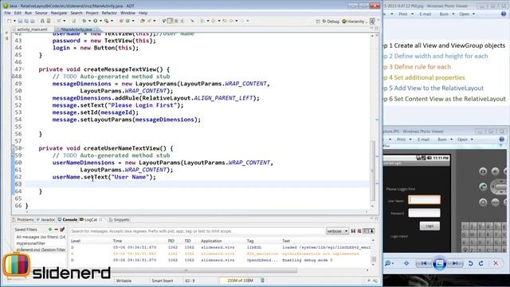Click the green Run toolbar icon
510x287 pixels.
point(96,21)
